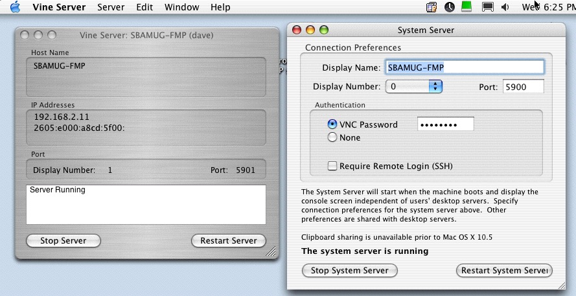
Task: Click the Server Running log area
Action: point(146,205)
